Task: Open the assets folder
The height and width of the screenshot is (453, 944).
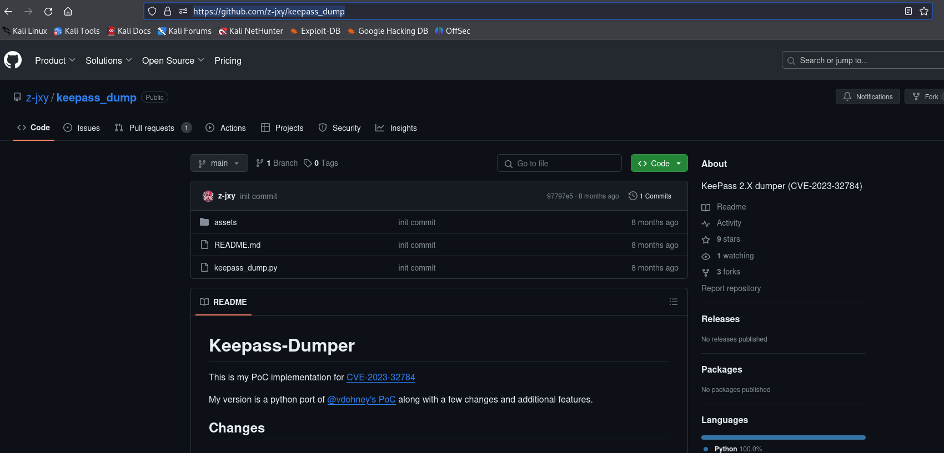Action: click(x=225, y=222)
